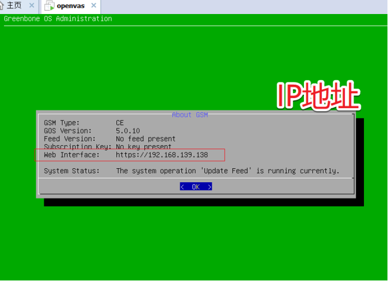The width and height of the screenshot is (388, 281).
Task: Click the GSM Type value CE
Action: pyautogui.click(x=120, y=123)
